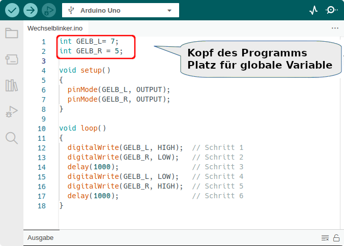The height and width of the screenshot is (246, 344).
Task: Open the Serial Plotter
Action: coord(313,10)
